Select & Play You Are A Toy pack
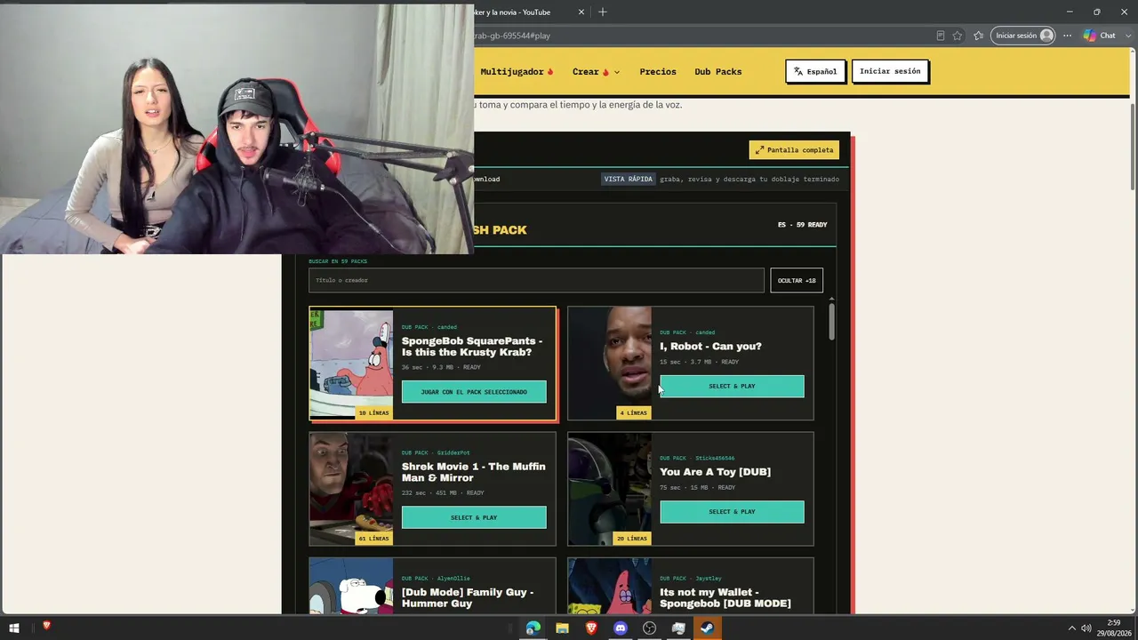 (x=732, y=512)
